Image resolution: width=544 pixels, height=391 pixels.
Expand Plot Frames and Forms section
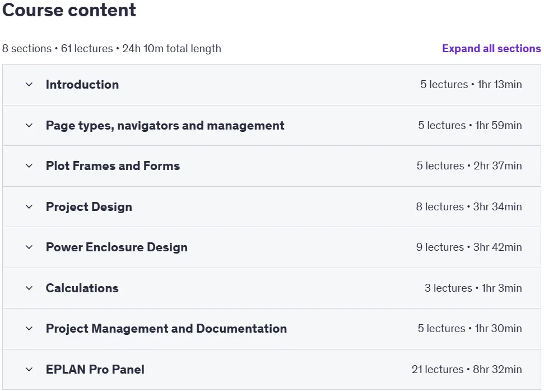(113, 166)
